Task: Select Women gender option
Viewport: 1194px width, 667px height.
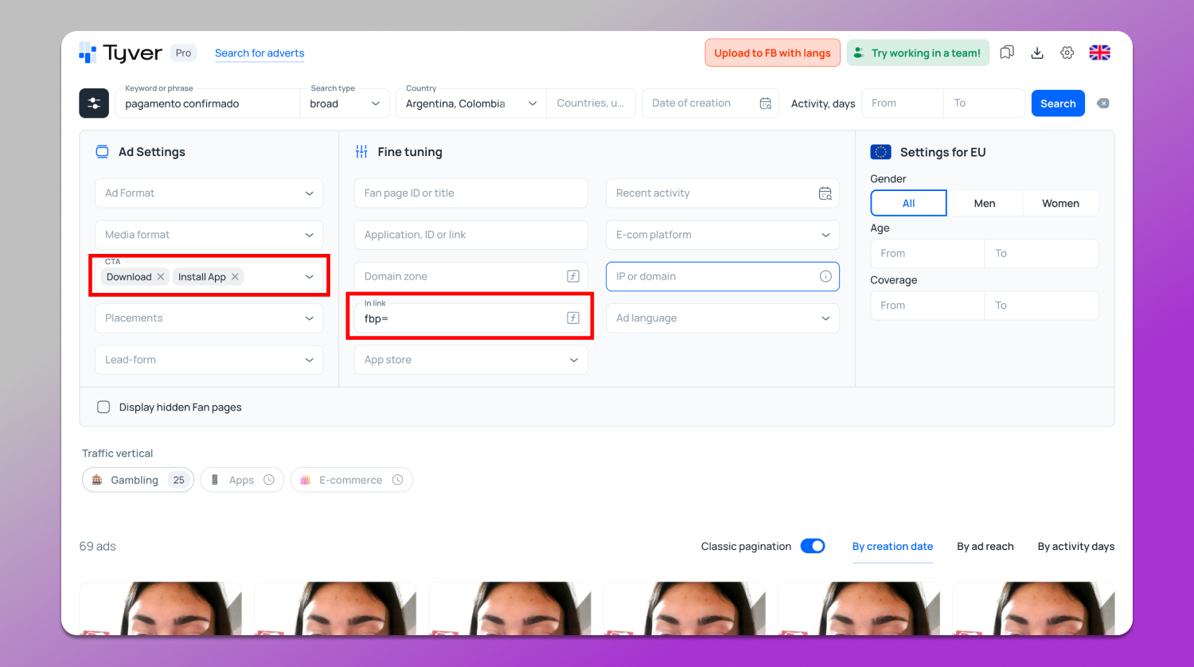Action: point(1060,203)
